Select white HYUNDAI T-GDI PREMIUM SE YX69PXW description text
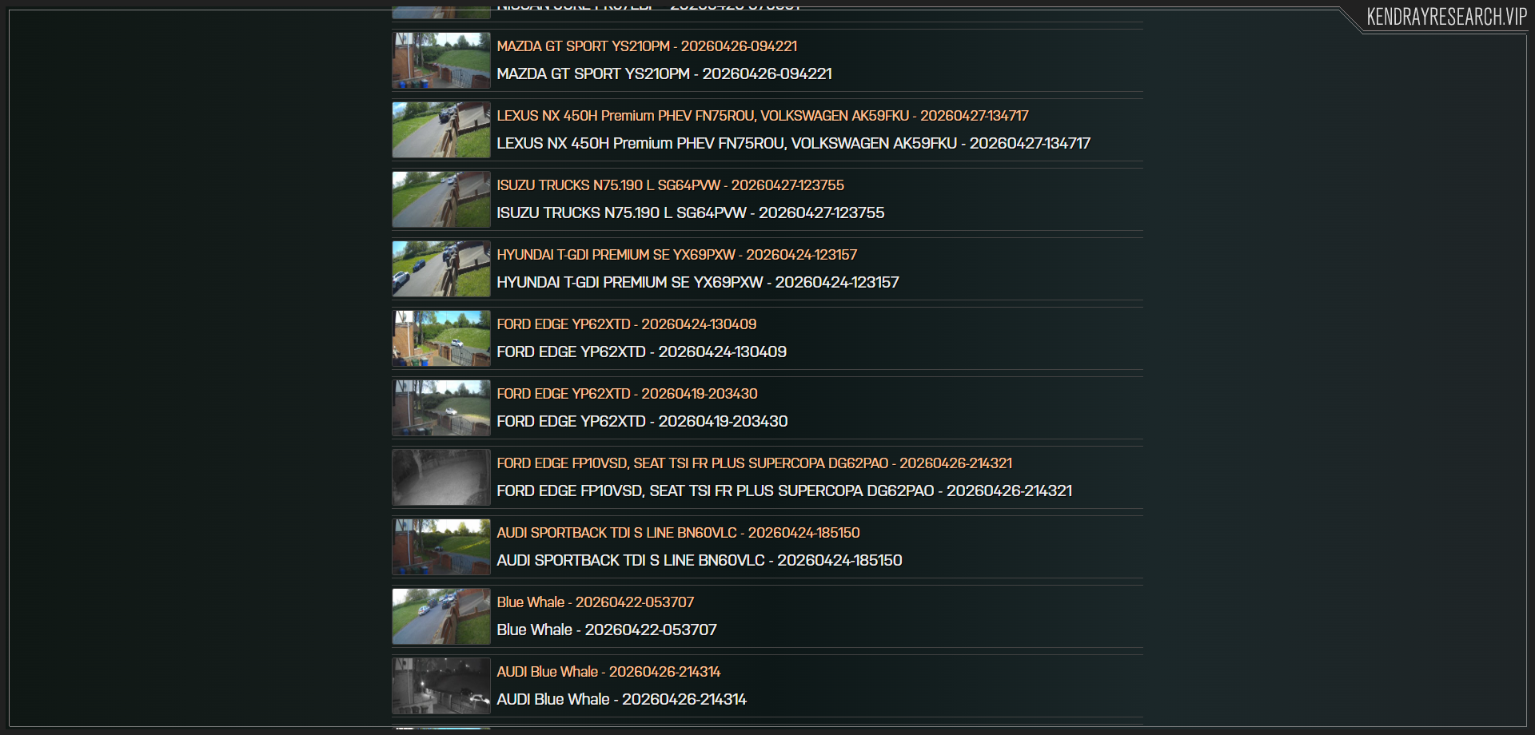Viewport: 1535px width, 735px height. (x=698, y=282)
